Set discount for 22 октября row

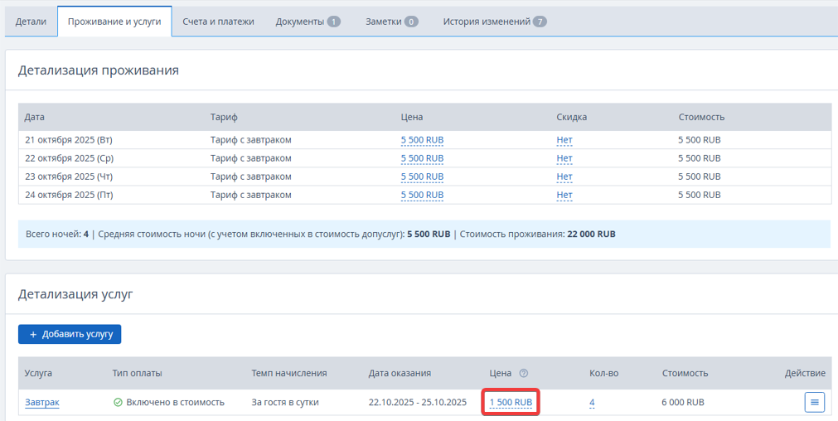[x=564, y=158]
